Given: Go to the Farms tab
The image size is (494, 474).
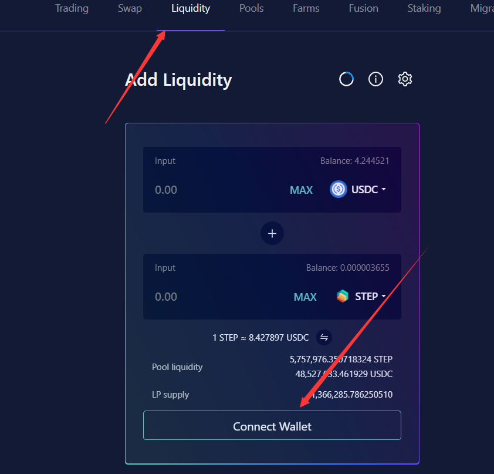Looking at the screenshot, I should 306,8.
